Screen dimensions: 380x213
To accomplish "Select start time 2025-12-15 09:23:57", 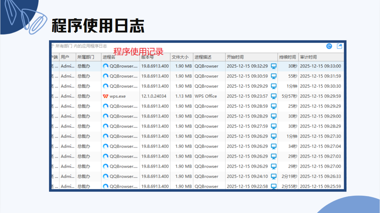I will click(x=247, y=96).
